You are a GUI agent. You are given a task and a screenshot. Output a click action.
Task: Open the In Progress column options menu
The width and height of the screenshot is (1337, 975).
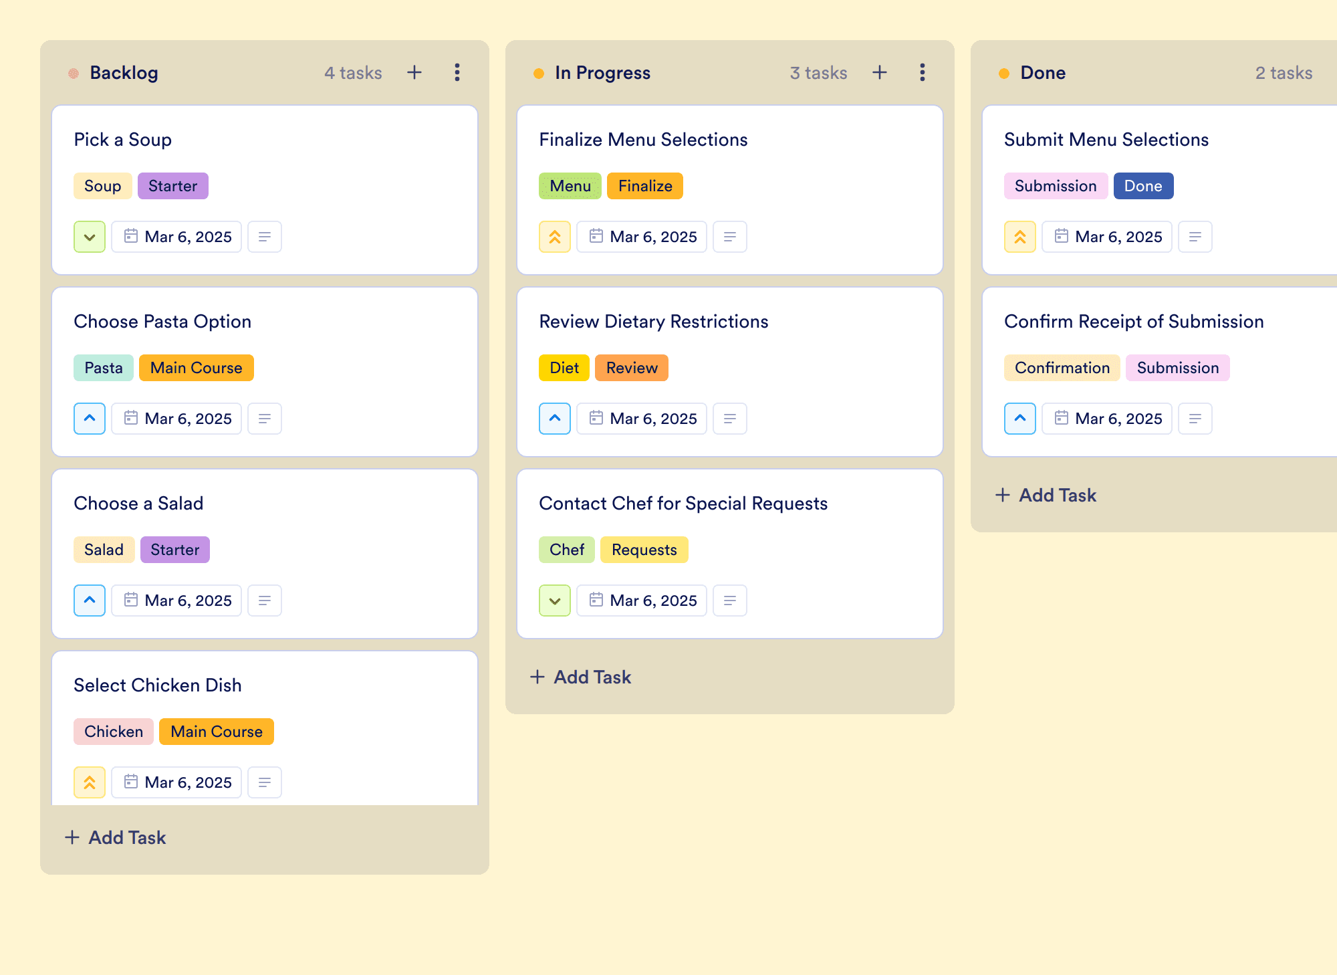(923, 72)
